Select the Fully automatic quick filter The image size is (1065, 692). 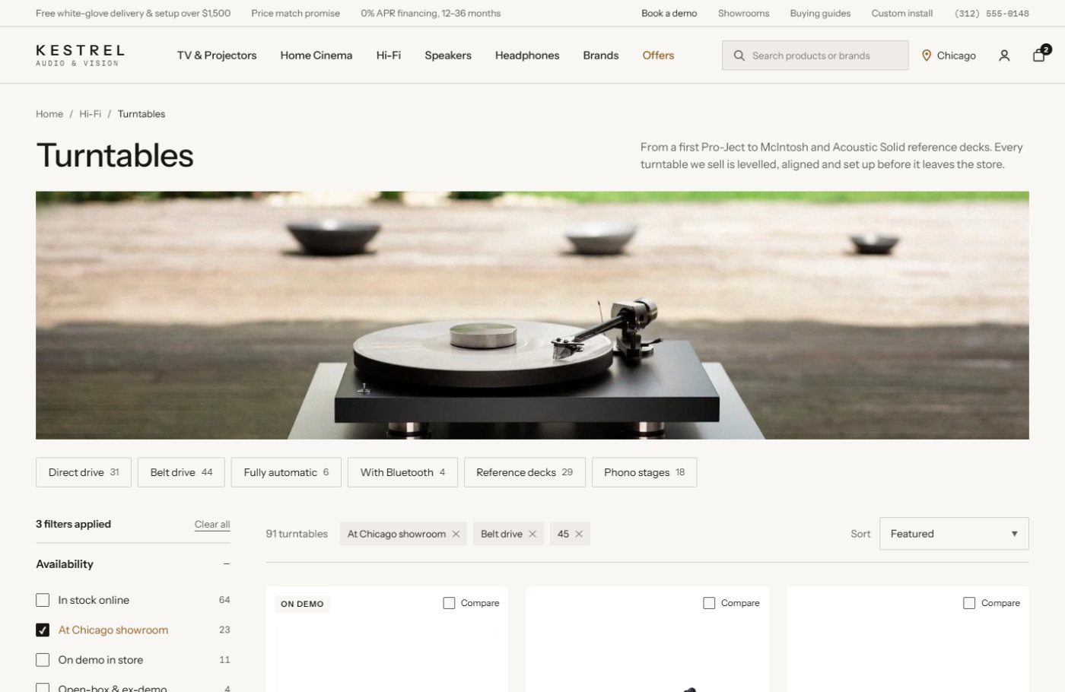click(286, 472)
